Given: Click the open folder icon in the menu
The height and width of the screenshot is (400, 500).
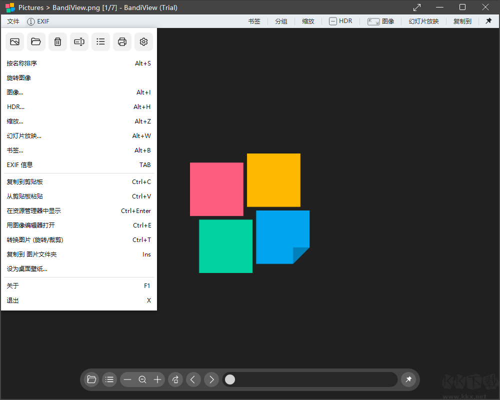Looking at the screenshot, I should point(36,42).
